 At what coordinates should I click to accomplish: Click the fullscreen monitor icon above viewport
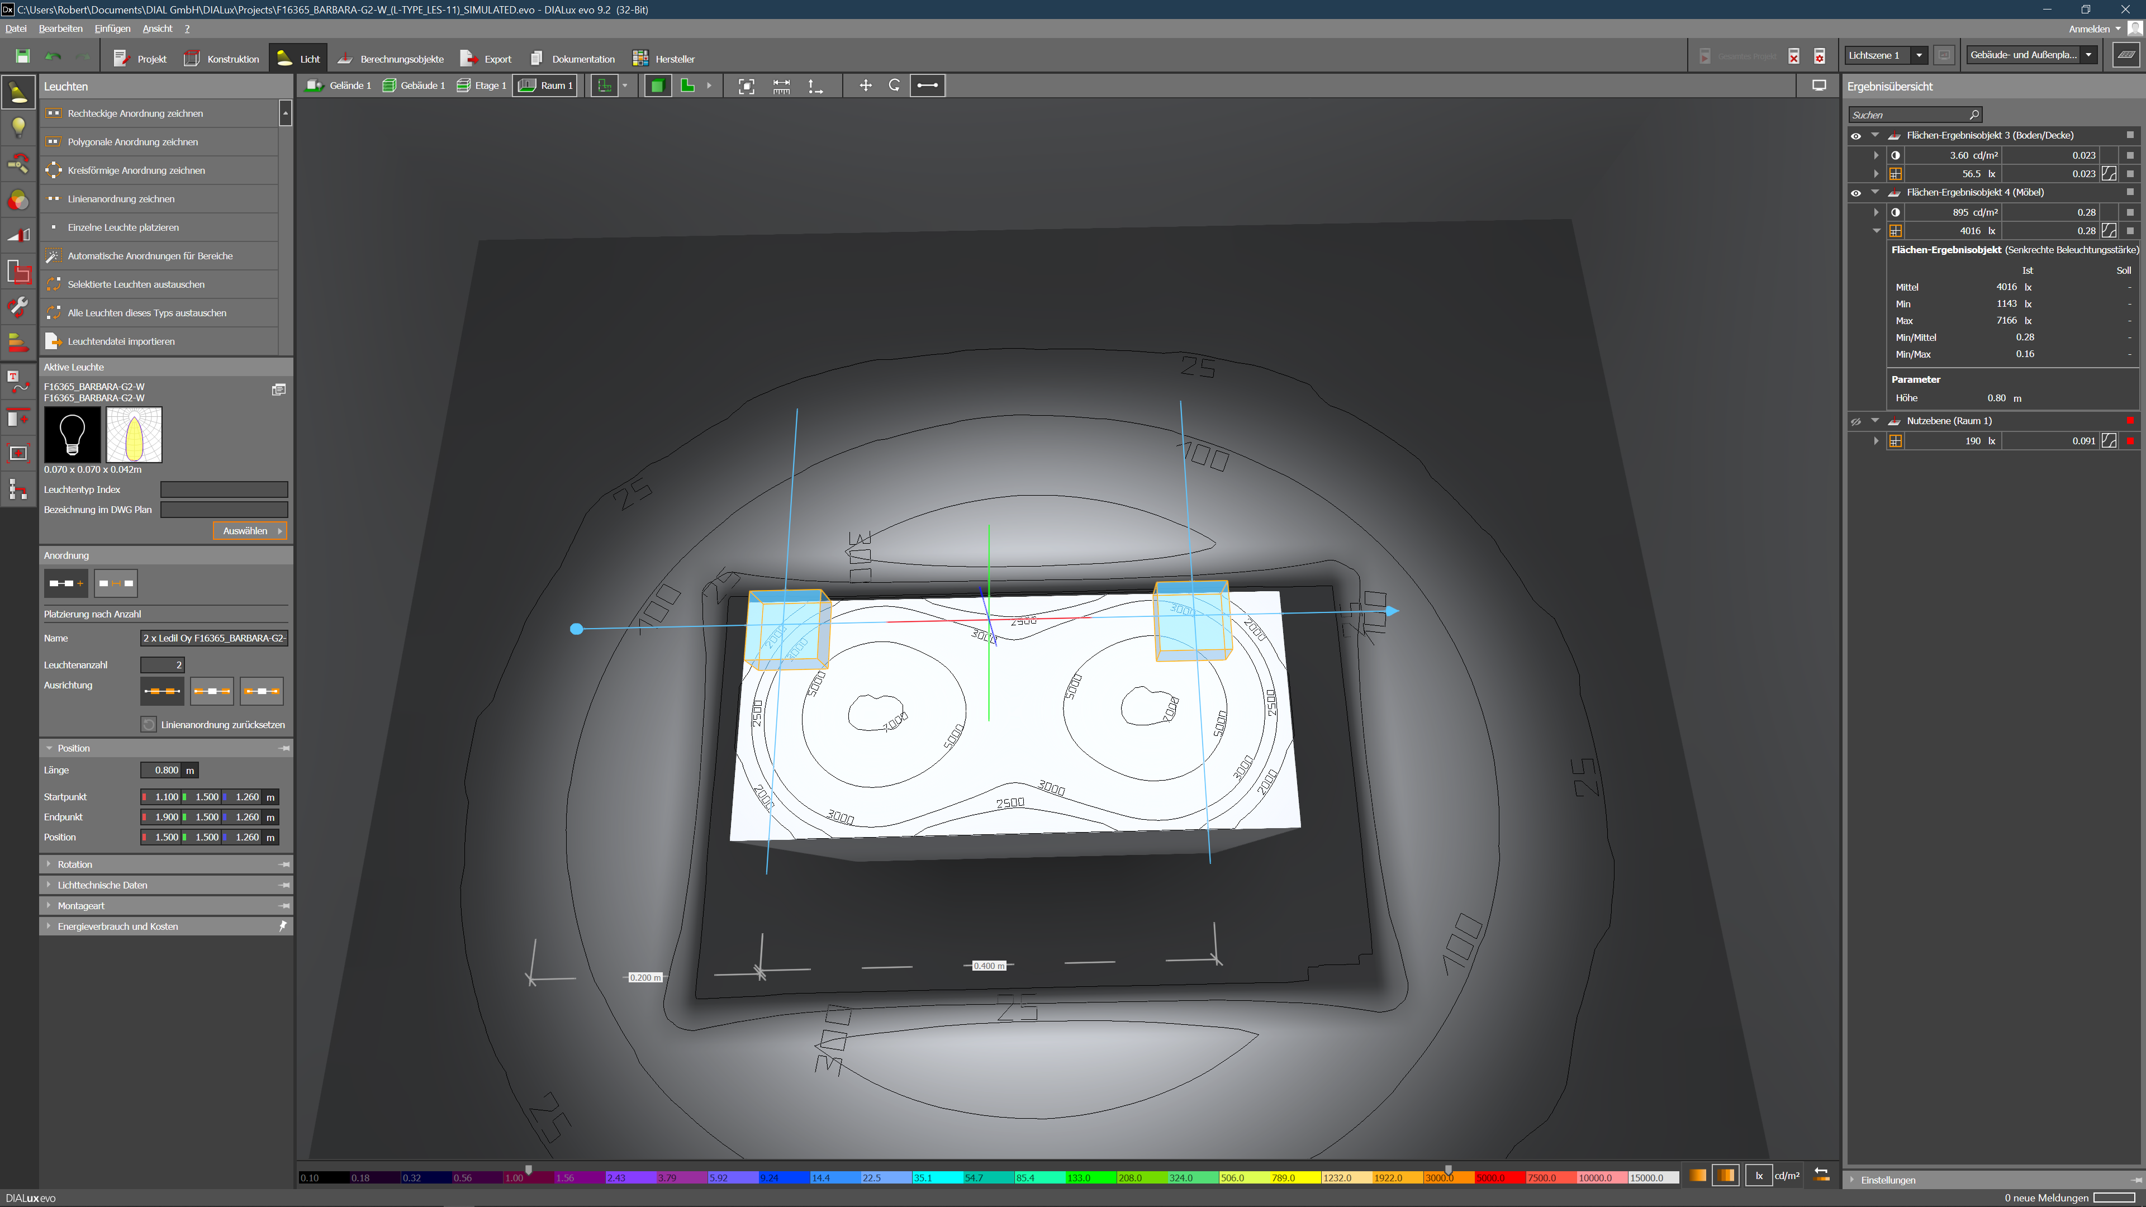click(1819, 86)
